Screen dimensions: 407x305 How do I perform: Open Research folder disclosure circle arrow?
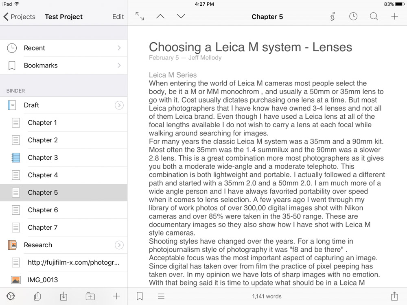click(119, 245)
